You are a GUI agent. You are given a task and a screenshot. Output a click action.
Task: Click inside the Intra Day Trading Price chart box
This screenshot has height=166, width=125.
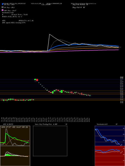(50, 141)
